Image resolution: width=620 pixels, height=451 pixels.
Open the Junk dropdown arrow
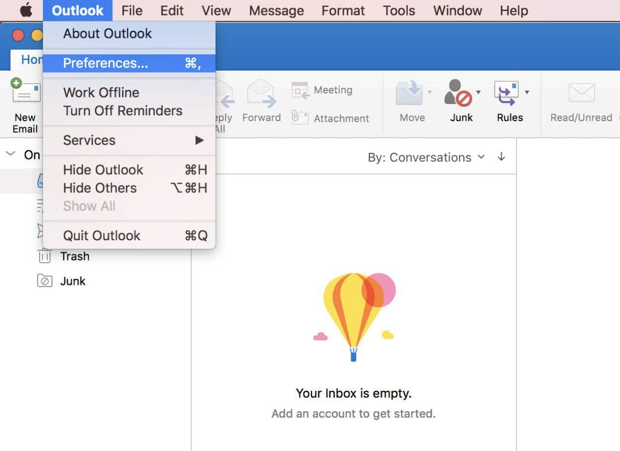pos(478,92)
